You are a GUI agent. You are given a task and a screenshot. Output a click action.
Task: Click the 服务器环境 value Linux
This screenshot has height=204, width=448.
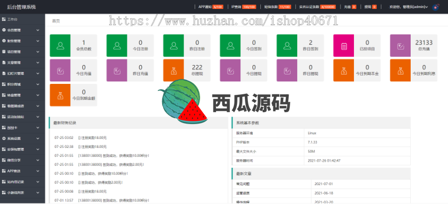[312, 133]
